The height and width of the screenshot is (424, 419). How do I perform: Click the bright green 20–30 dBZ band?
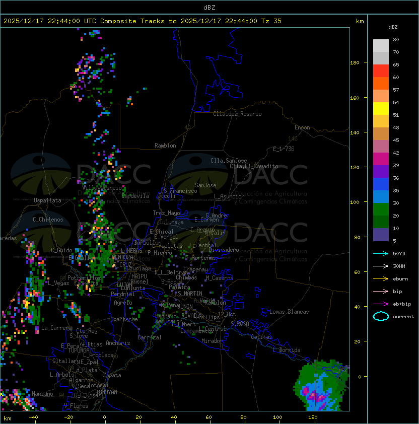(381, 209)
